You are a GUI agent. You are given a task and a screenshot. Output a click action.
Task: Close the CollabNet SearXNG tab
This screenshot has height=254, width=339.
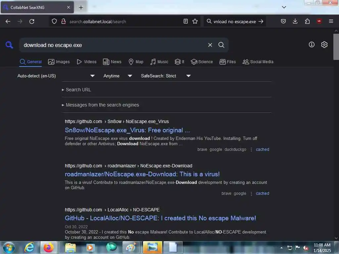click(69, 7)
